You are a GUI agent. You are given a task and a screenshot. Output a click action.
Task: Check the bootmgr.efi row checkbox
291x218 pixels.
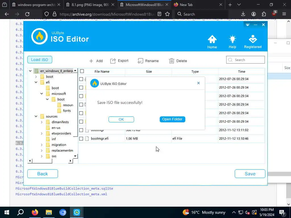pos(81,139)
